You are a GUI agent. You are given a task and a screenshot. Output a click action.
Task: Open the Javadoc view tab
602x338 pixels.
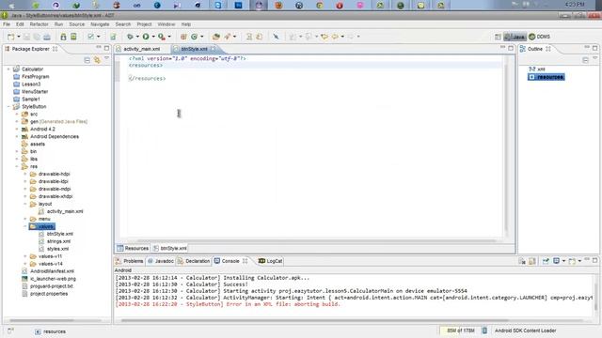click(x=161, y=261)
